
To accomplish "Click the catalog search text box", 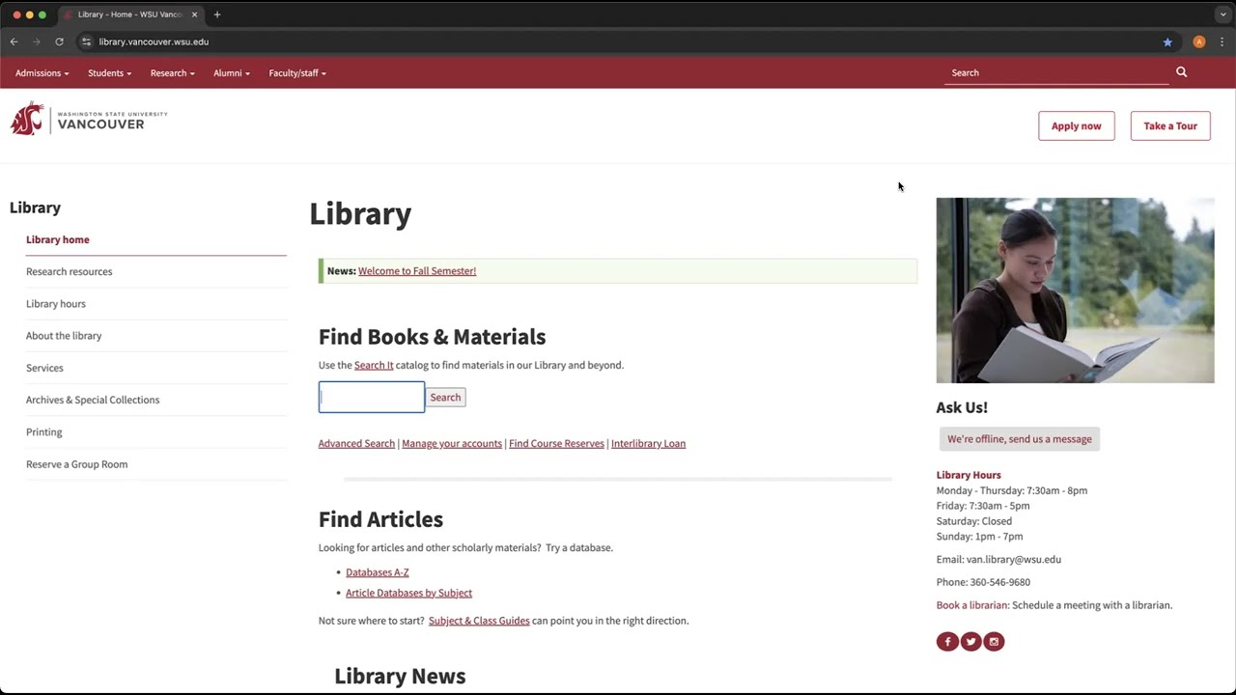I will [x=372, y=397].
